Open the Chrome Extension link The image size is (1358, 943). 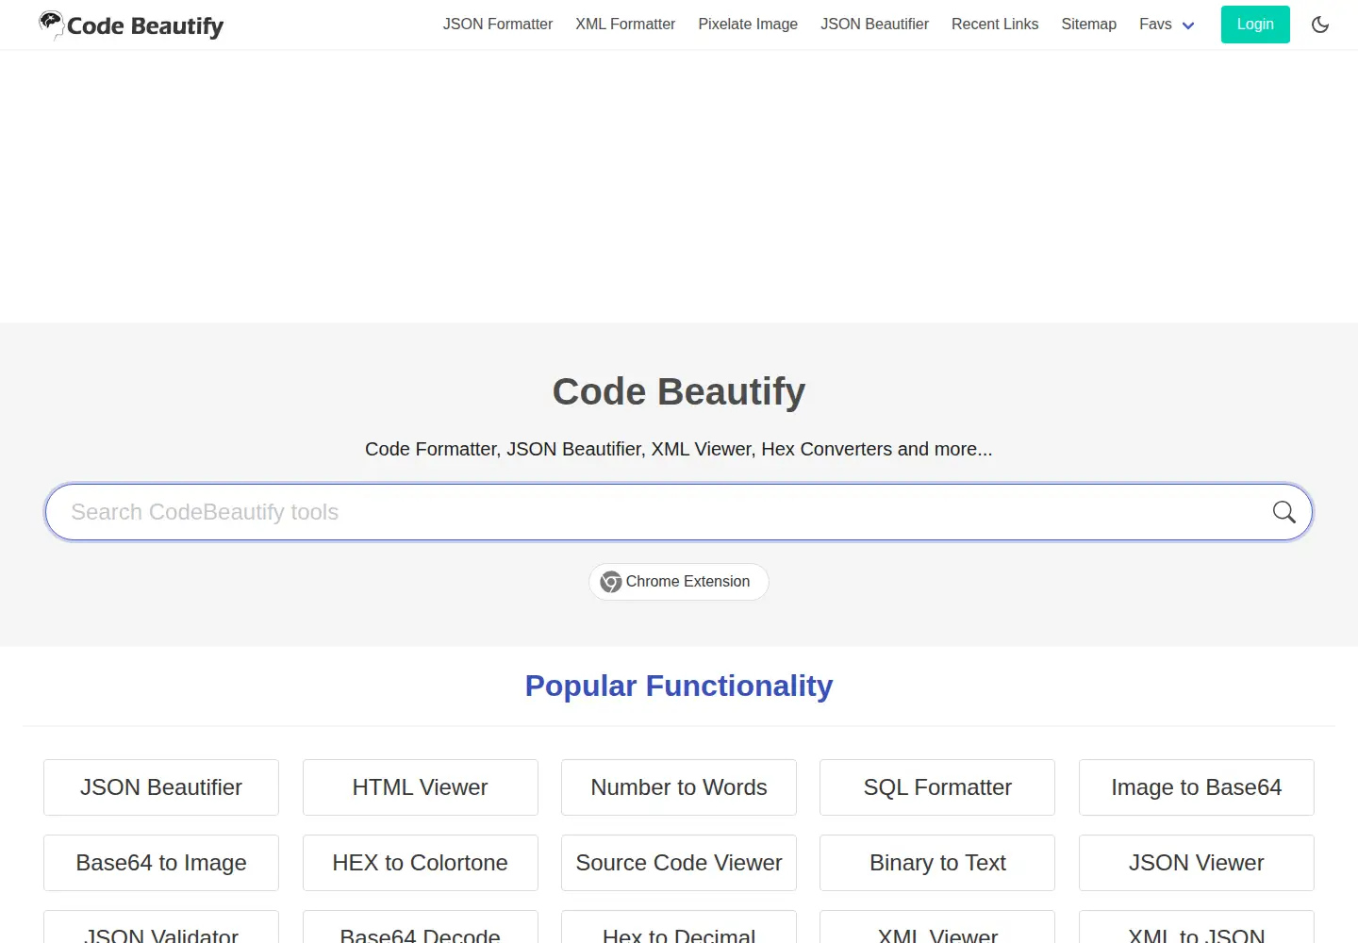(x=679, y=582)
